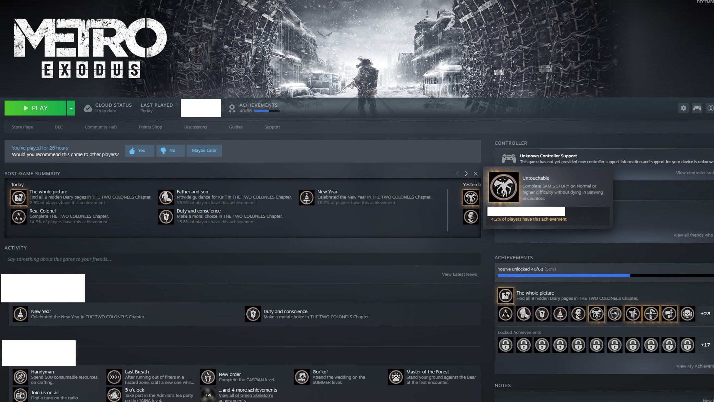The image size is (714, 402).
Task: Click the skull achievement icon
Action: click(x=687, y=314)
